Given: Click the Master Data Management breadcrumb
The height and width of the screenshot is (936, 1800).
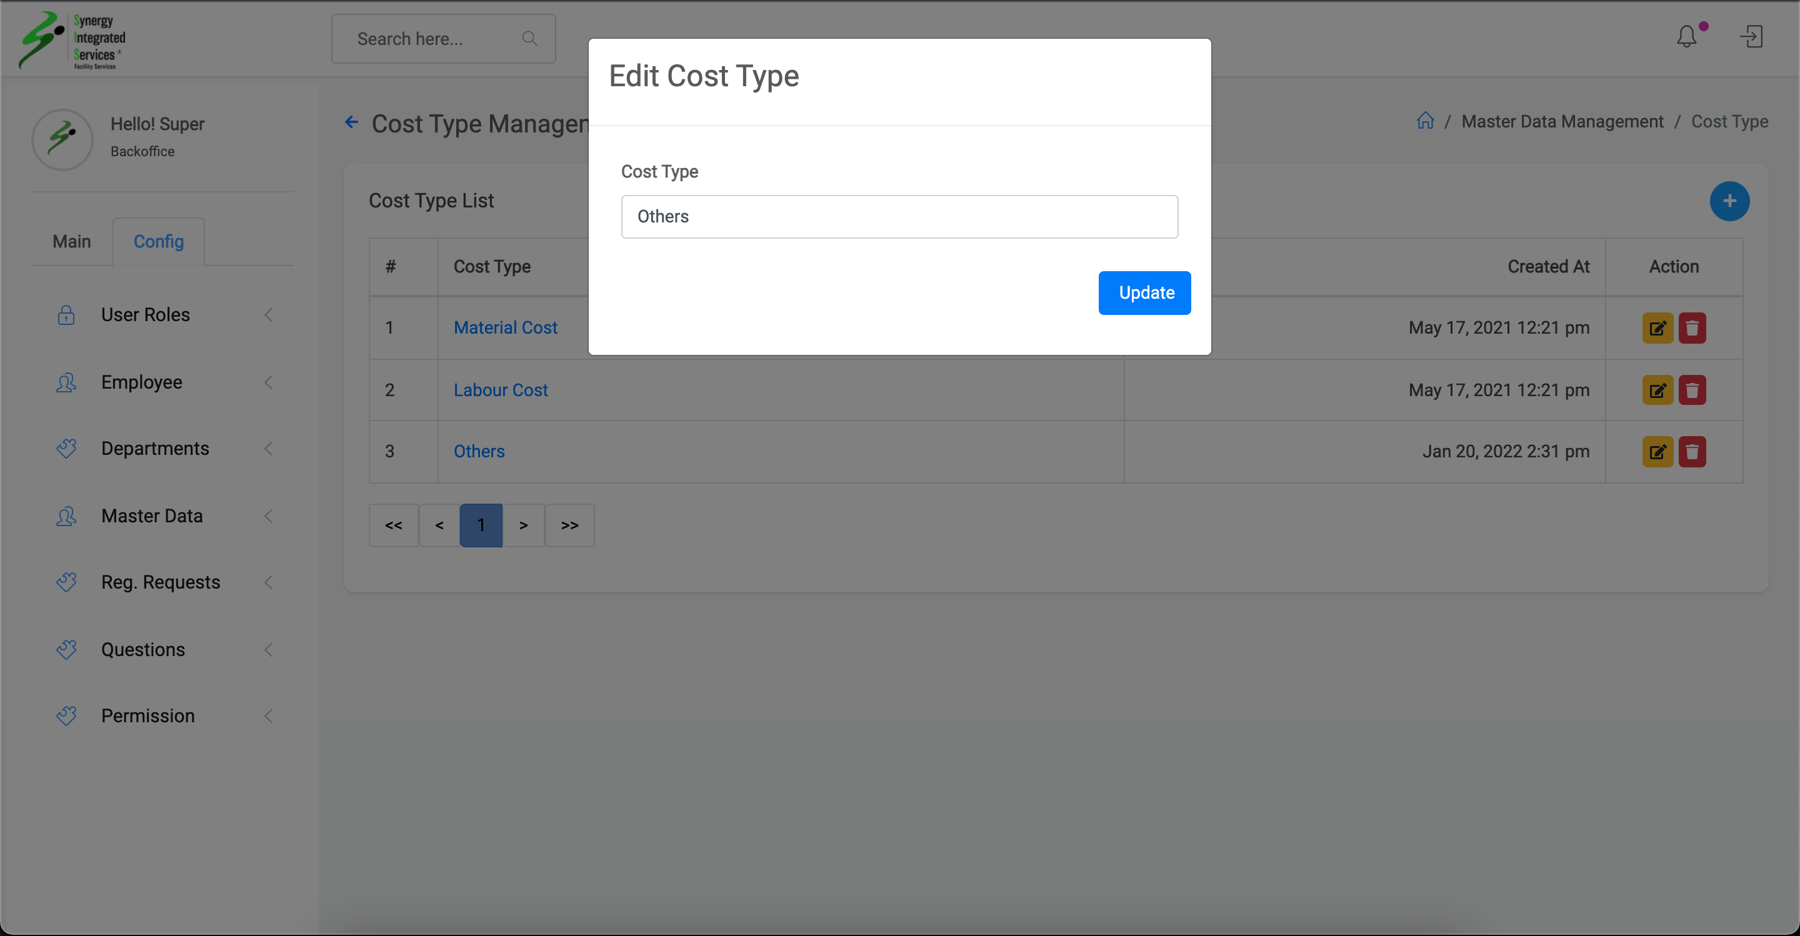Looking at the screenshot, I should (1562, 122).
